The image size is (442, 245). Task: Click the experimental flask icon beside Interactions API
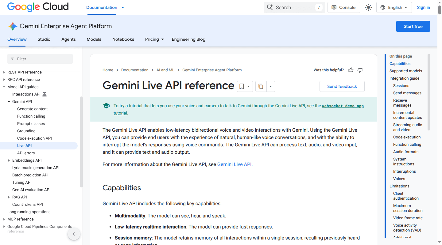[45, 94]
